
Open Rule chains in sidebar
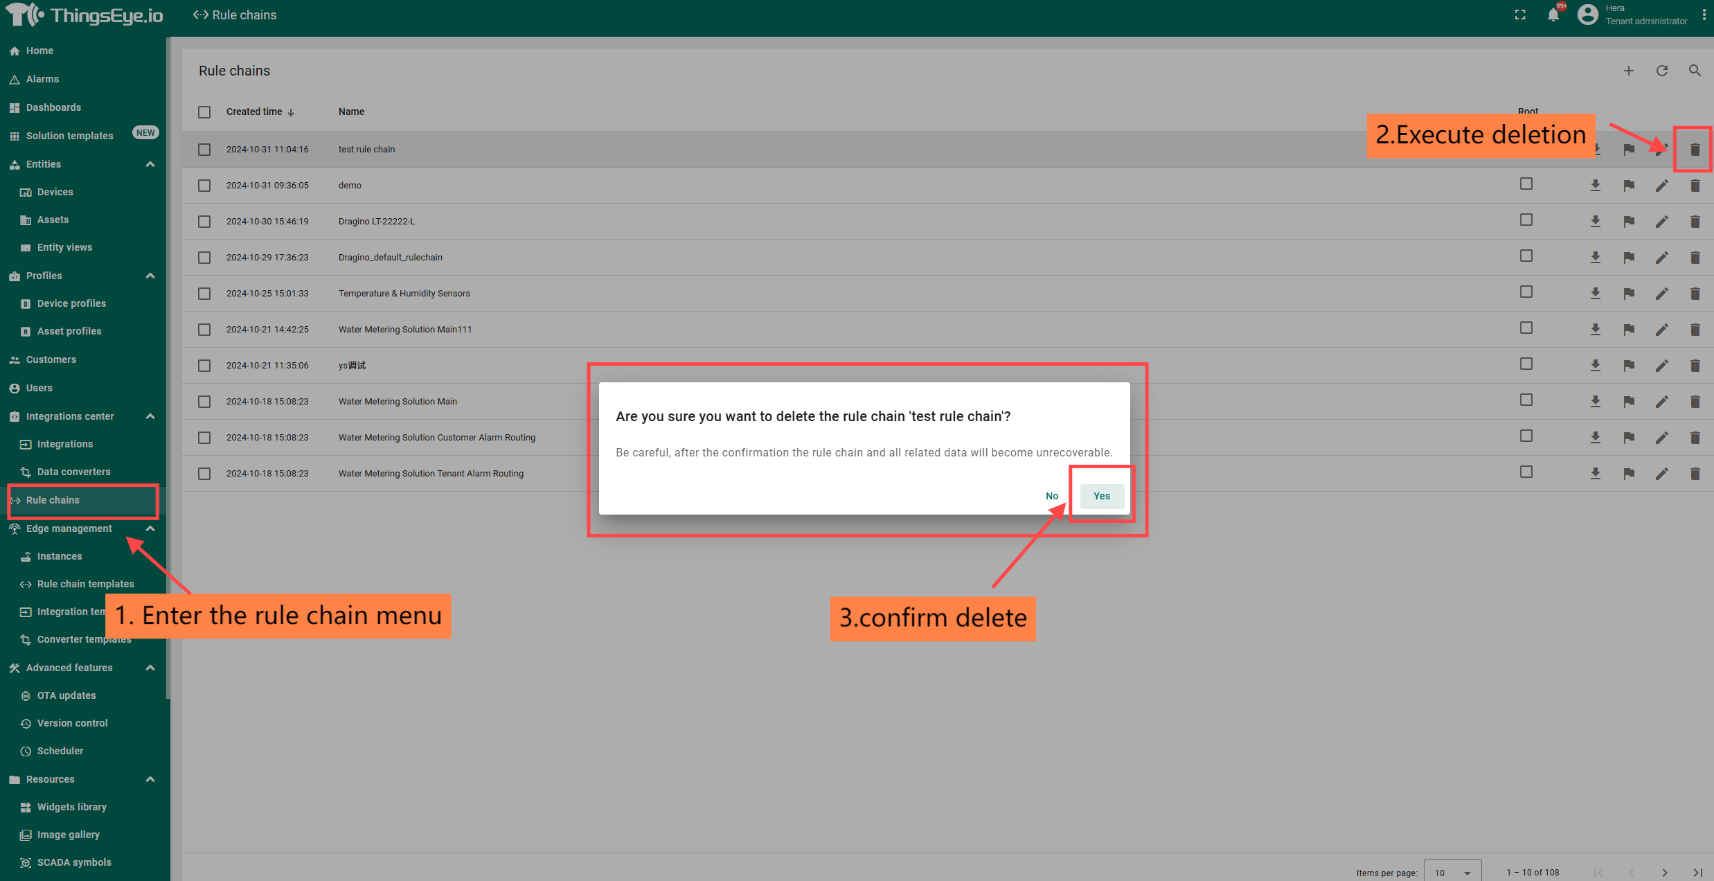[x=53, y=500]
